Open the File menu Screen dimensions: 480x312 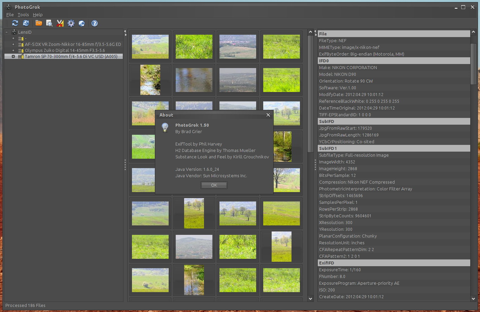pyautogui.click(x=10, y=15)
